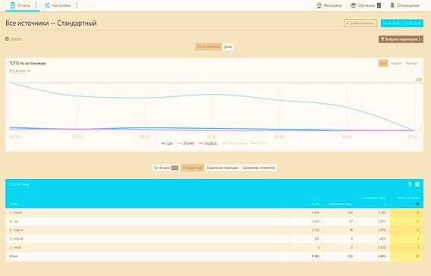Screen dimensions: 431x276
Task: Click the organic row label
Action: click(18, 231)
